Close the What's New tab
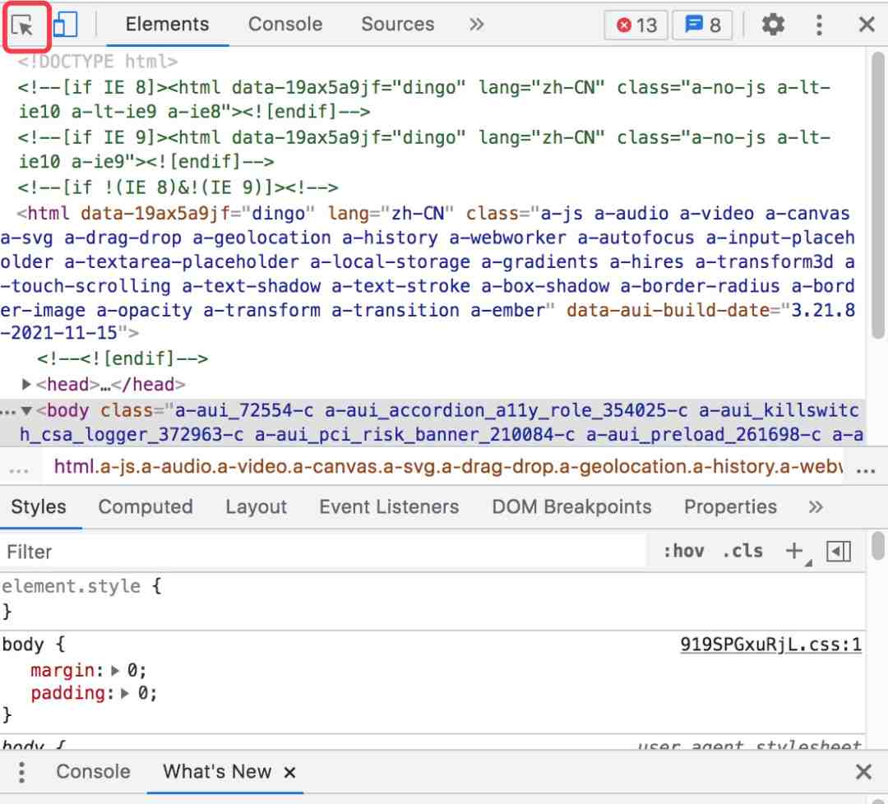 (x=289, y=772)
